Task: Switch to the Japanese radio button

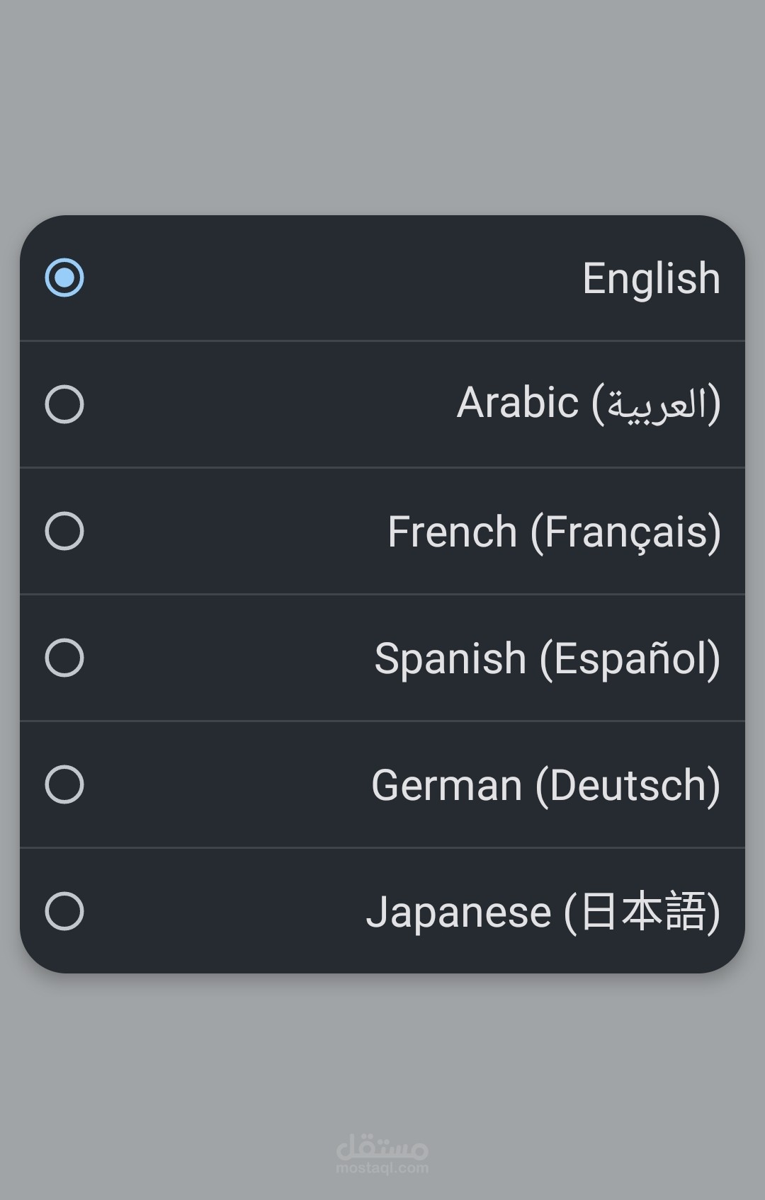Action: click(x=64, y=911)
